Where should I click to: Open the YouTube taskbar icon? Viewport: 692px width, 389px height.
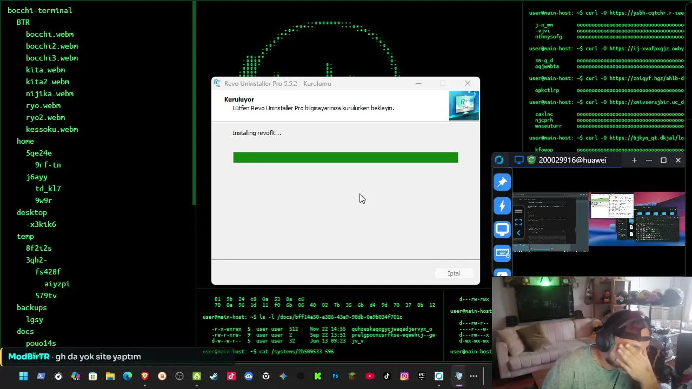370,376
